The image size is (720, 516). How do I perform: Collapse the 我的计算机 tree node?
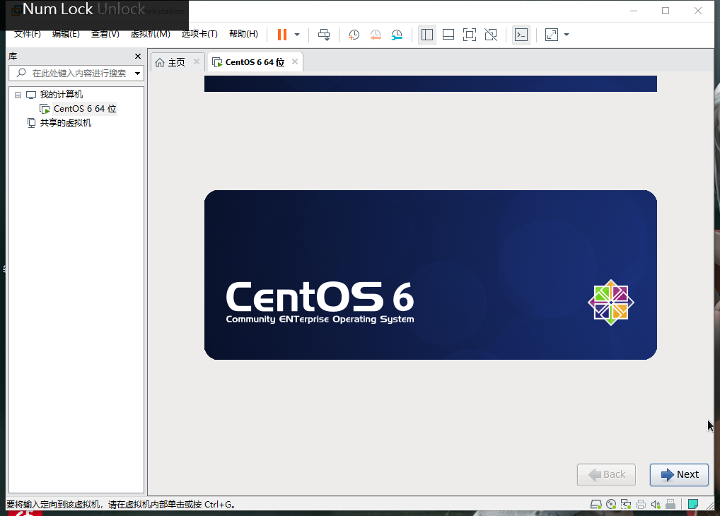[18, 95]
